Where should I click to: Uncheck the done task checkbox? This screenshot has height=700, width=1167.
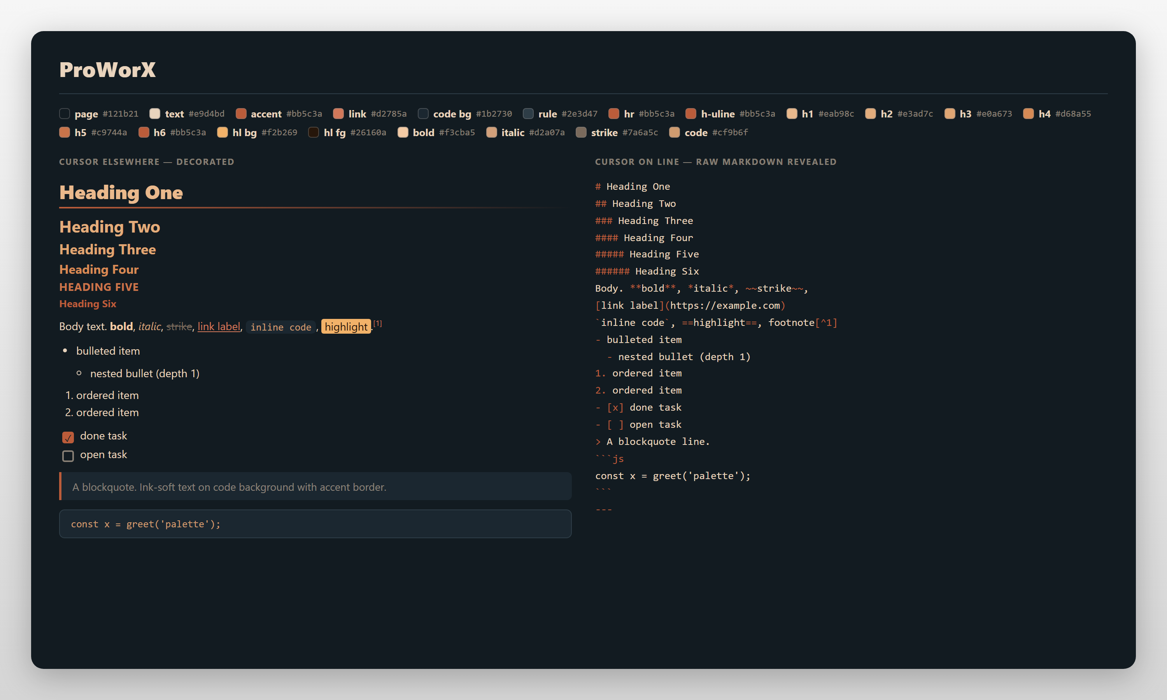(x=68, y=437)
